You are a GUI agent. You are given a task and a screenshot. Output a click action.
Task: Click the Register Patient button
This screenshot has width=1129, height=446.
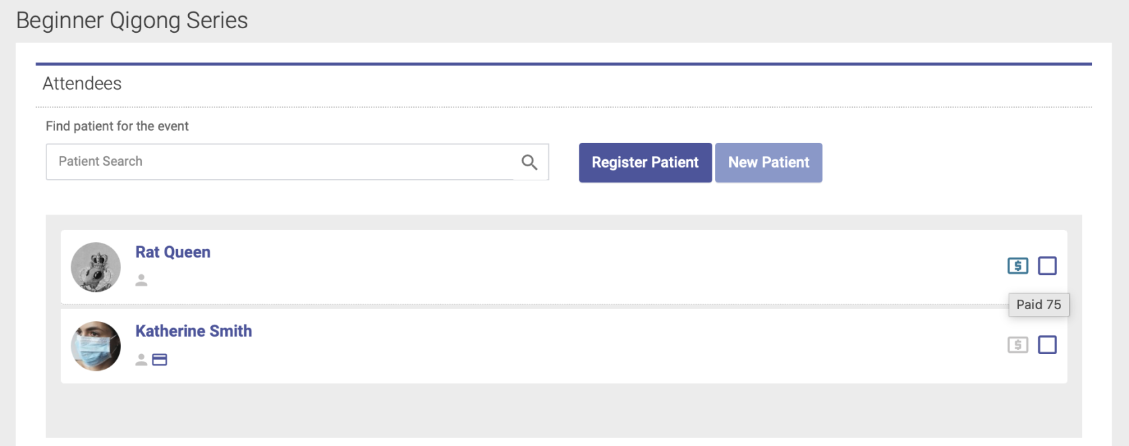[x=645, y=162]
